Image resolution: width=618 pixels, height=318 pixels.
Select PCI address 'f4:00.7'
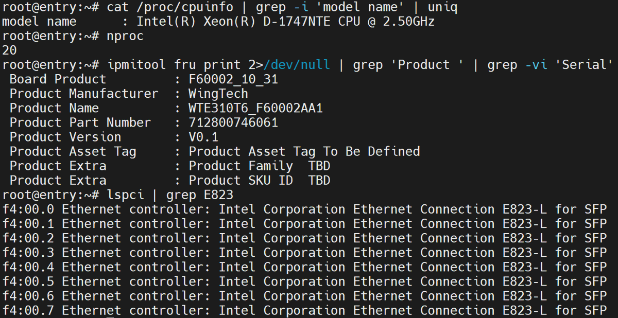coord(28,310)
